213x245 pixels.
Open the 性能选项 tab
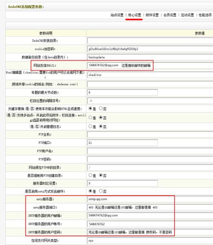(x=205, y=15)
